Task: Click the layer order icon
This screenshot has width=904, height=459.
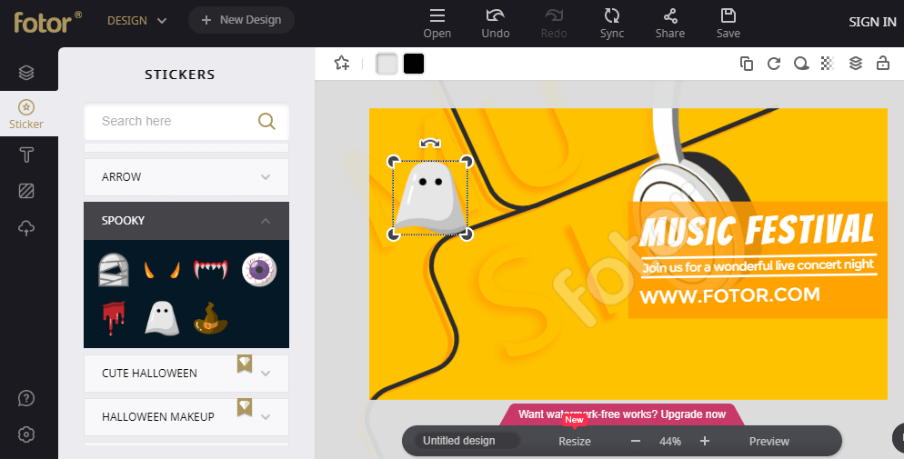Action: point(856,64)
